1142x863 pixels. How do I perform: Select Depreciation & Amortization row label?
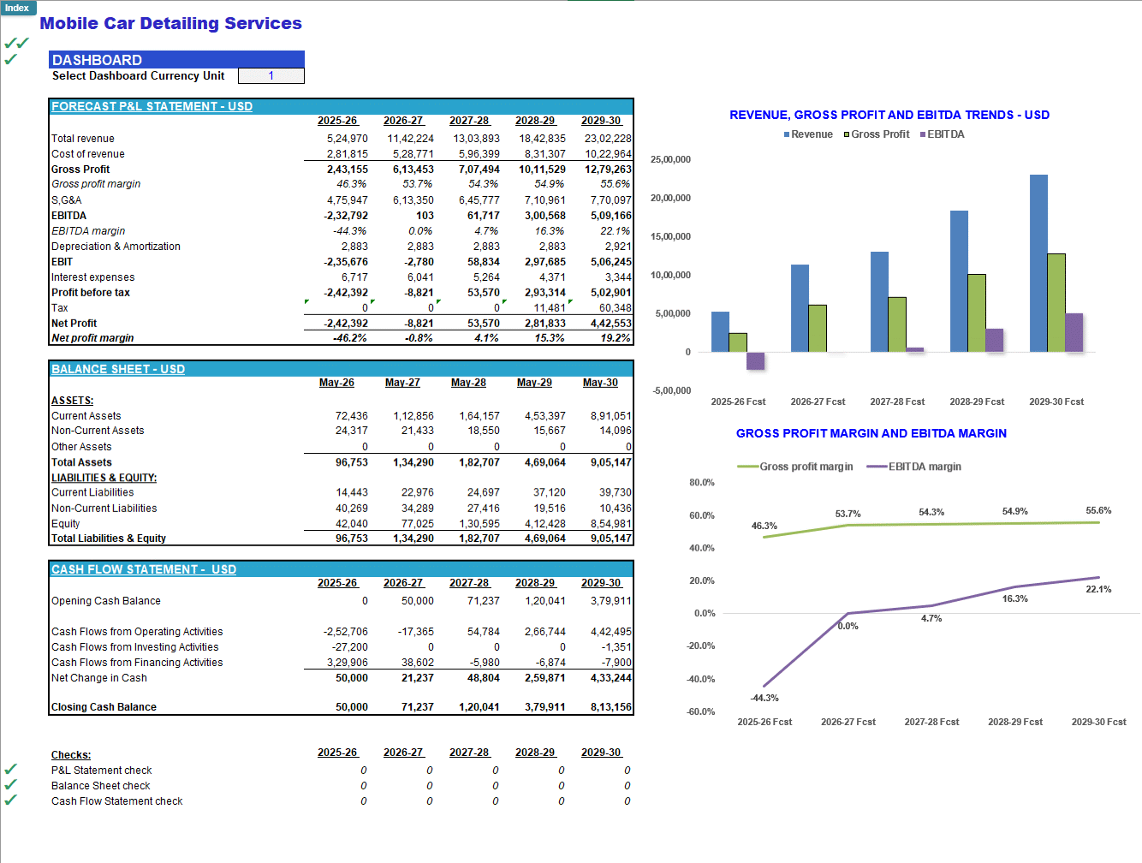tap(116, 246)
